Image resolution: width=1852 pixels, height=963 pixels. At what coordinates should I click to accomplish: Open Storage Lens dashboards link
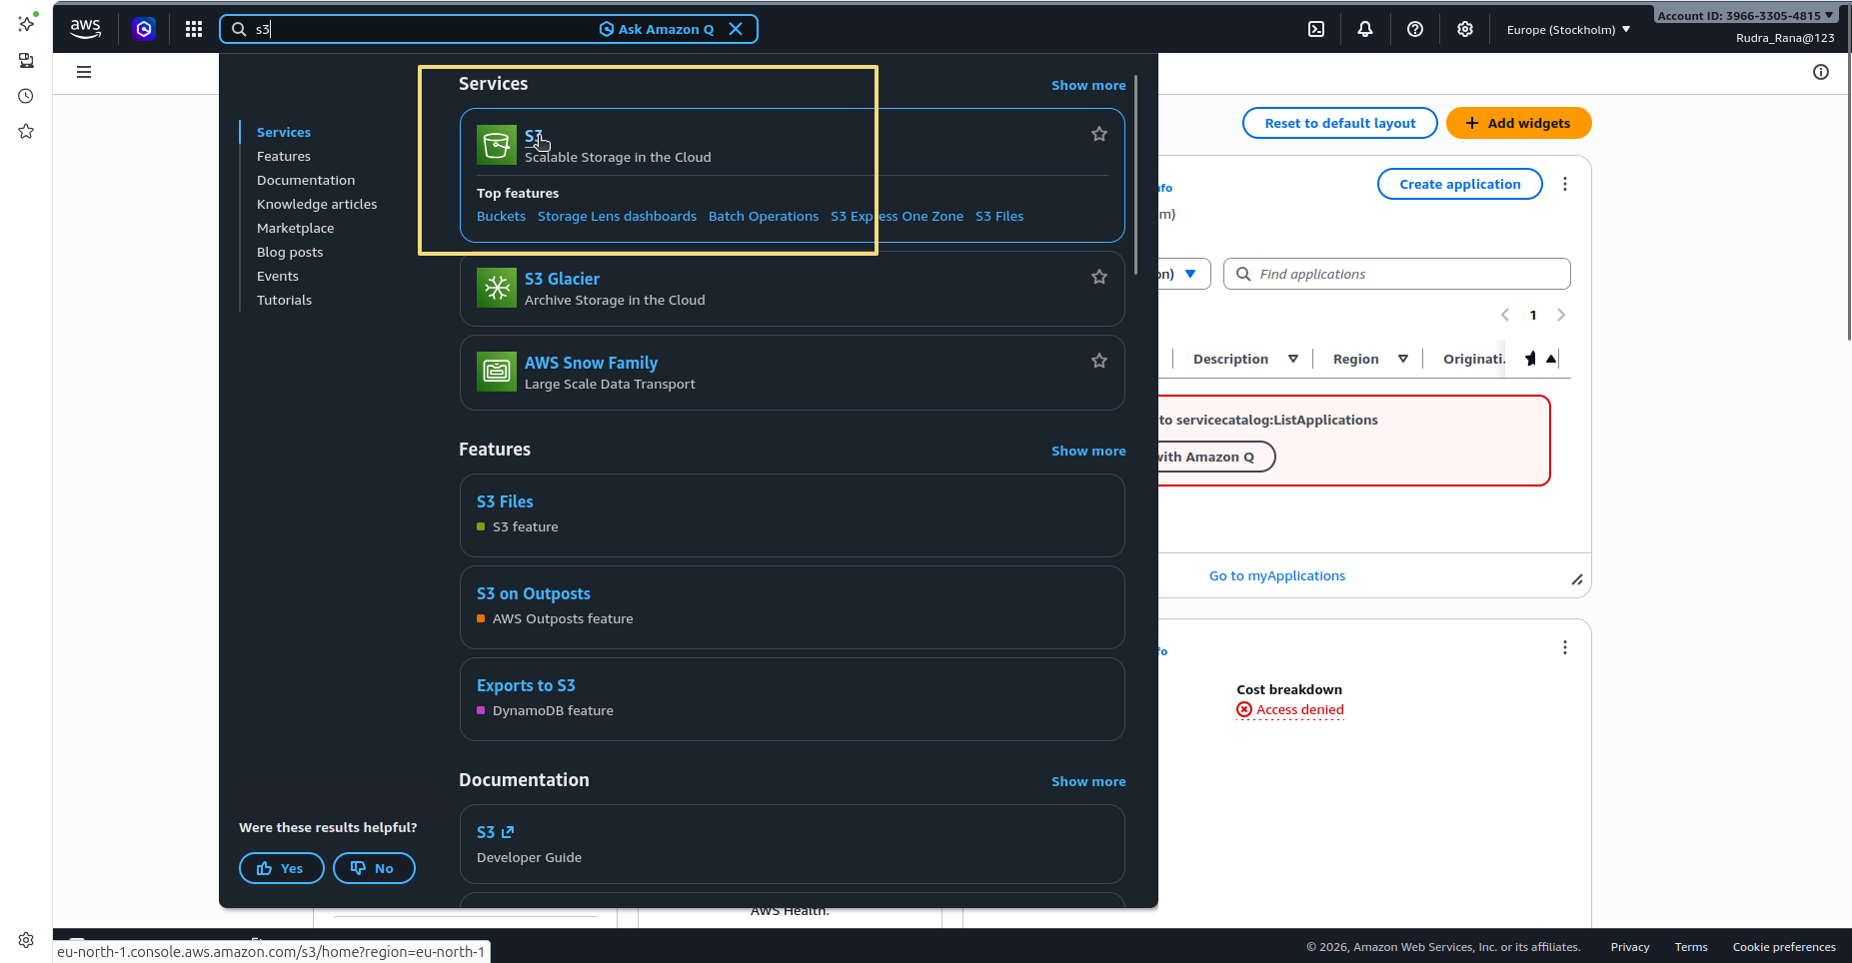point(617,216)
